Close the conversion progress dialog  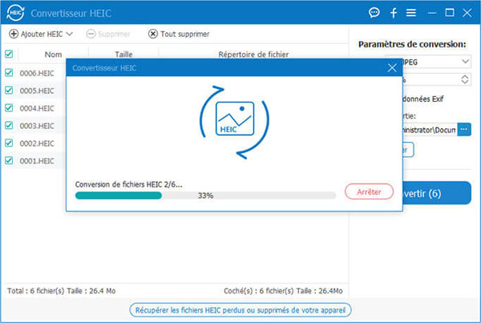pos(391,68)
